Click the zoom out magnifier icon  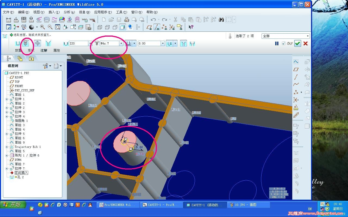[50, 27]
